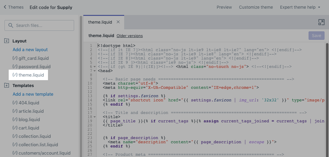
Task: Open the Expert theme help dropdown
Action: point(300,7)
